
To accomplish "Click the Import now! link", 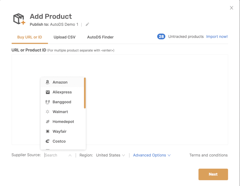I will tap(217, 37).
